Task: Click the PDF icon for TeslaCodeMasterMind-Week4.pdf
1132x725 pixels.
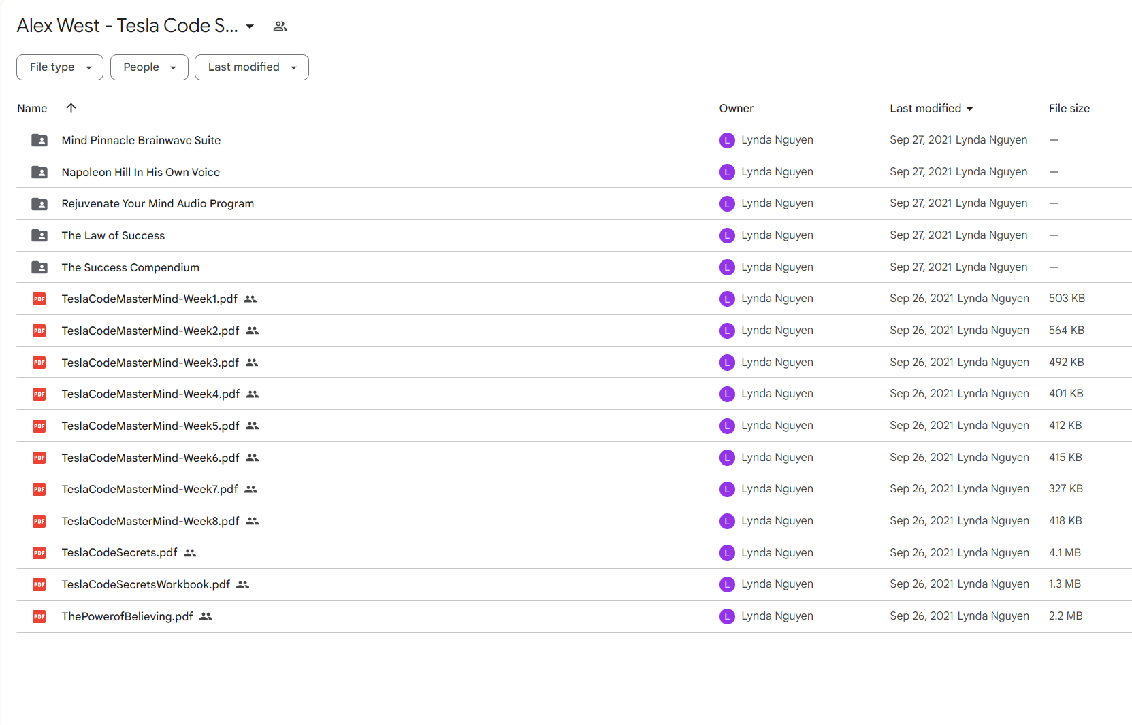Action: point(39,394)
